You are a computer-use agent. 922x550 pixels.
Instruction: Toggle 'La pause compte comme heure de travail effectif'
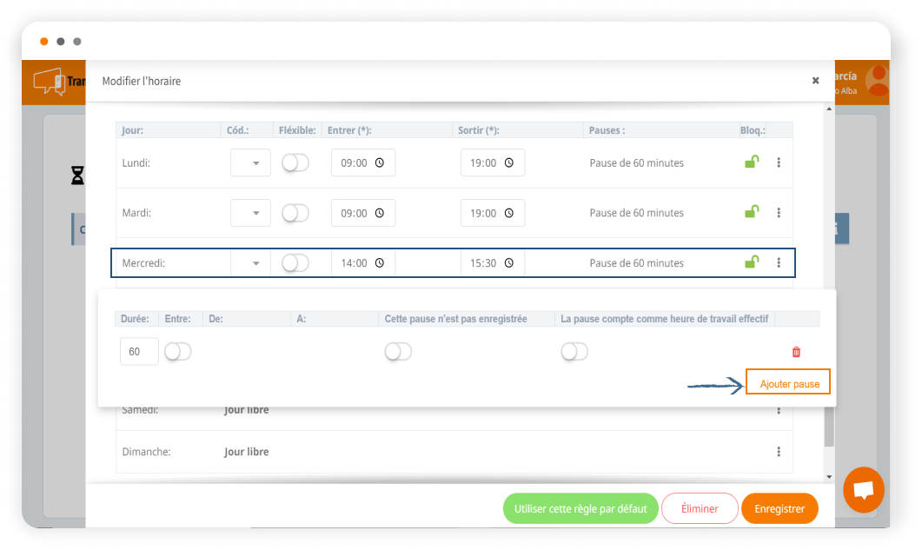click(x=574, y=351)
